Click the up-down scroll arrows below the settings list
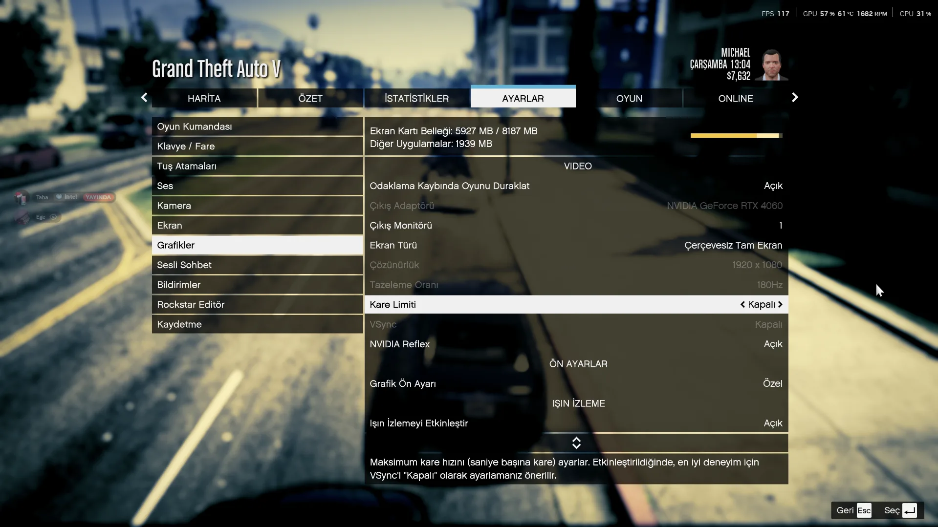This screenshot has height=527, width=938. [x=576, y=443]
